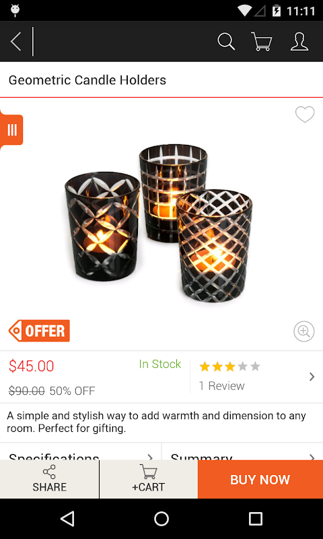Open the orange side drawer handle
323x539 pixels.
(x=11, y=130)
